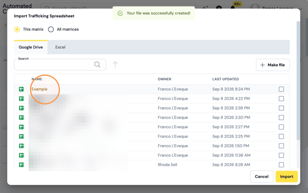The width and height of the screenshot is (308, 193).
Task: Click the LAST UPDATED column header
Action: point(226,79)
